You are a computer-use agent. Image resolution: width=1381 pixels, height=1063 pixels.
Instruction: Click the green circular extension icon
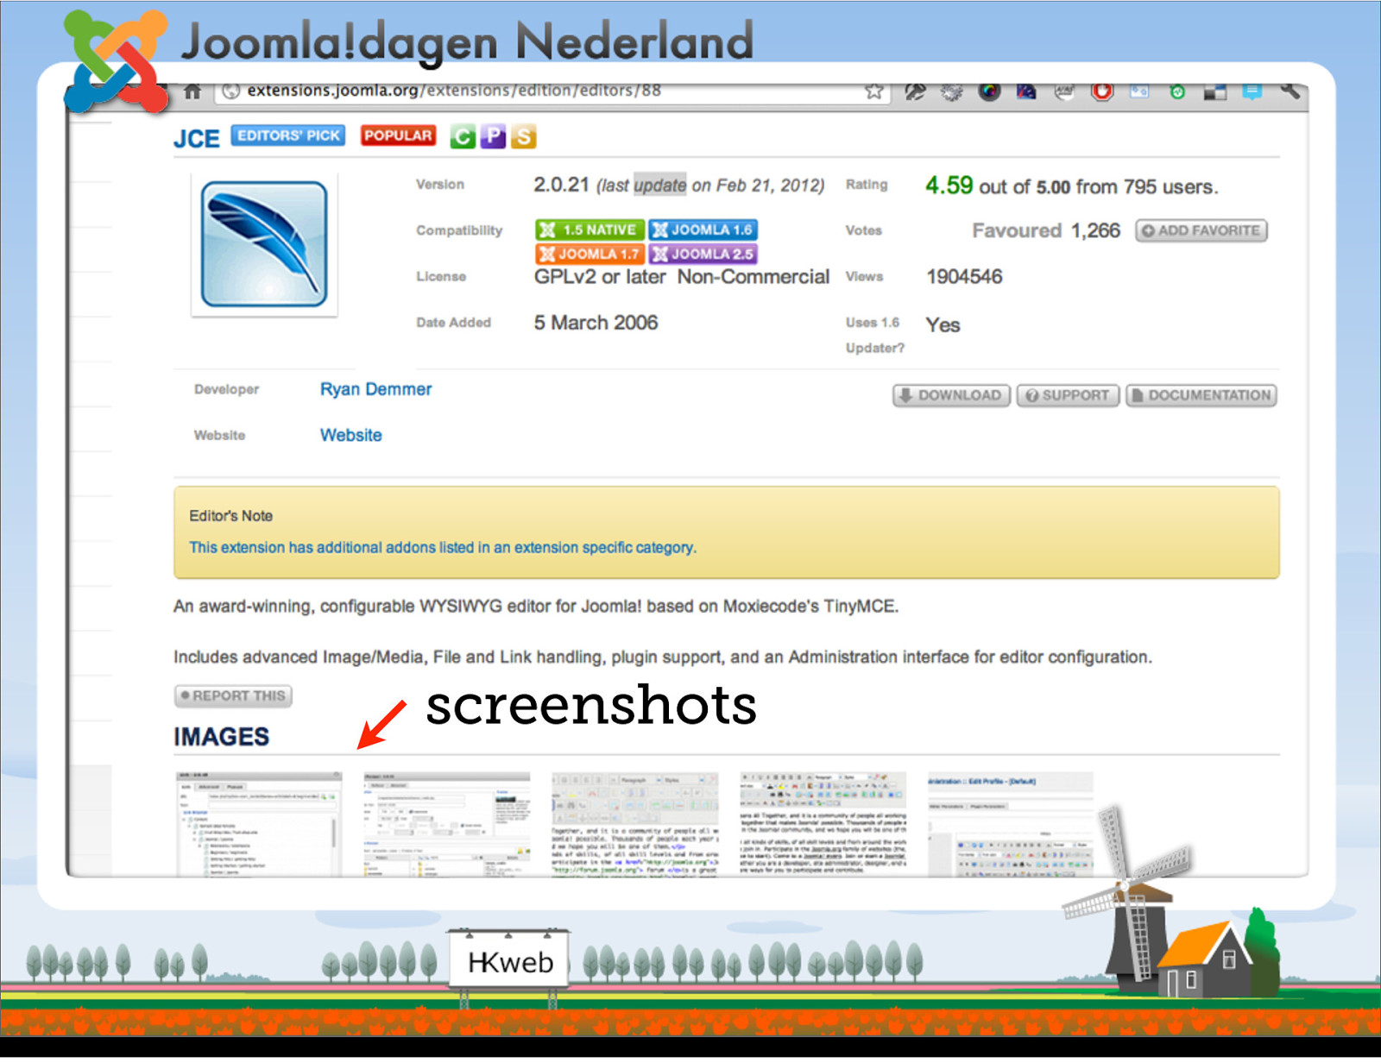[x=1177, y=91]
